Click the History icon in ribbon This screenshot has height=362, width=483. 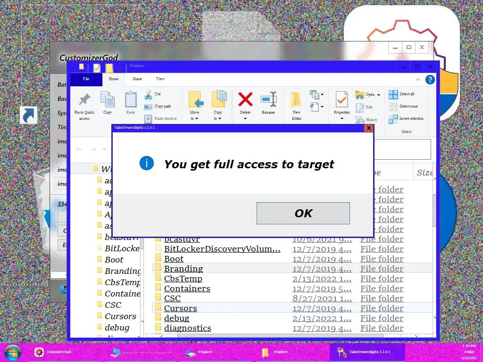[x=360, y=119]
